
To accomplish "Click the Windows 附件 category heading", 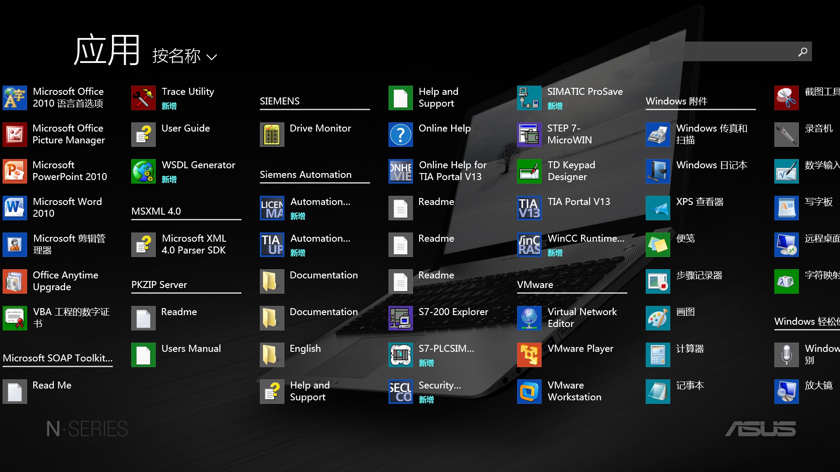I will coord(676,101).
